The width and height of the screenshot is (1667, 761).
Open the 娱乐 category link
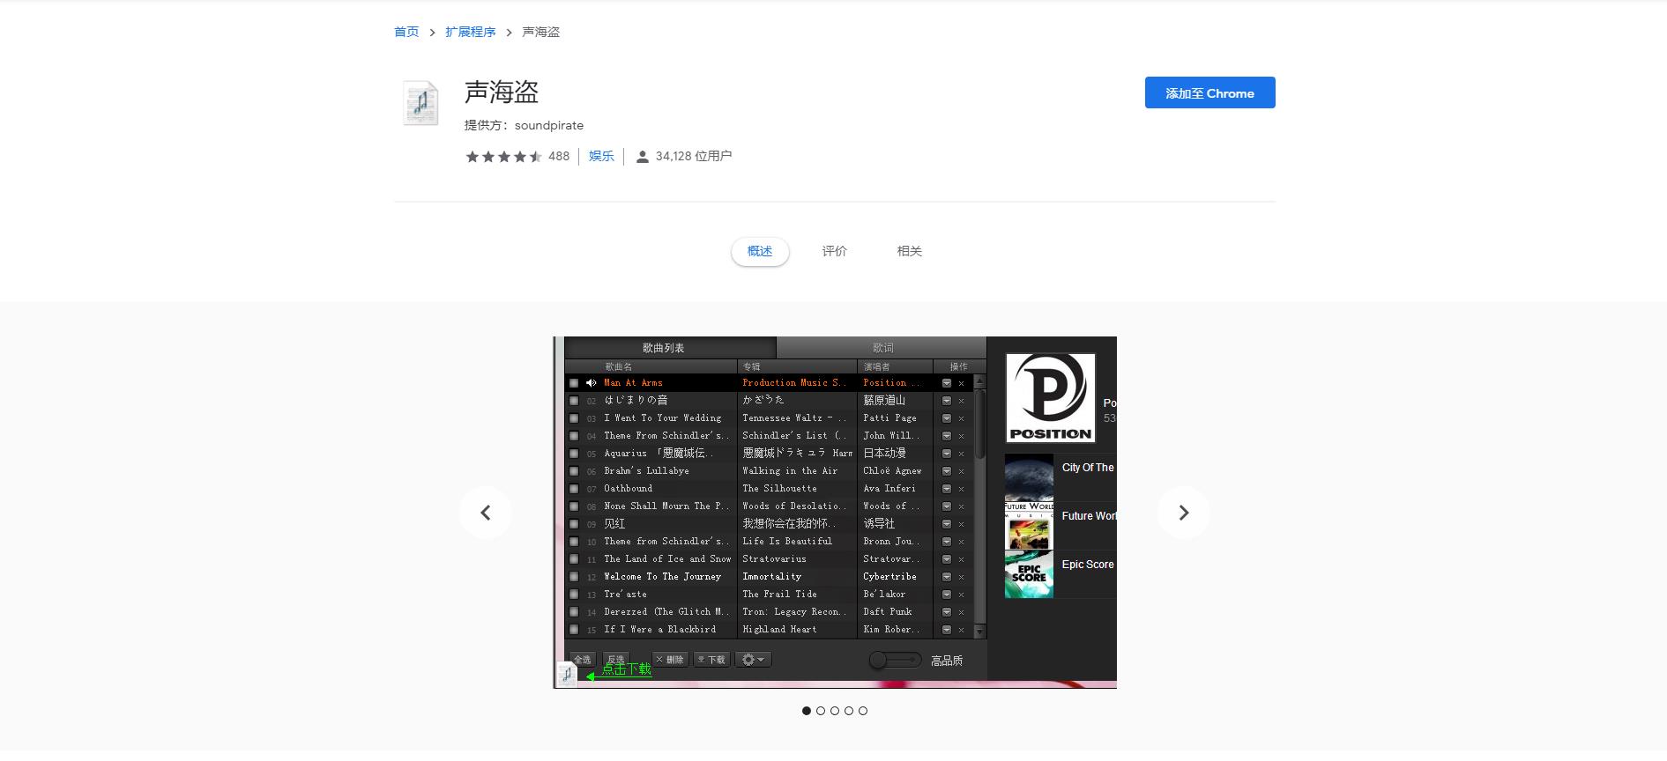601,156
